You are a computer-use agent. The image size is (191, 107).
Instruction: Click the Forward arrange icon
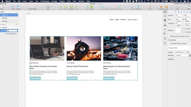(133, 7)
